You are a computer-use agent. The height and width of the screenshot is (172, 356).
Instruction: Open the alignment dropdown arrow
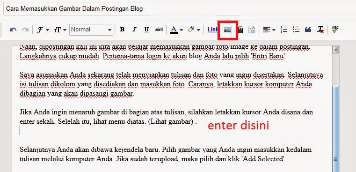(274, 30)
